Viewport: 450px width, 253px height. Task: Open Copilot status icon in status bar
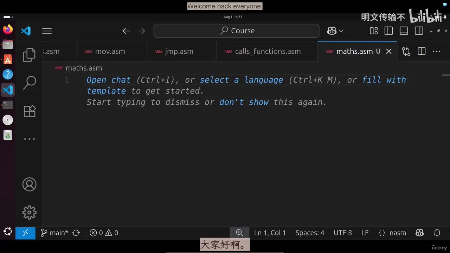419,233
